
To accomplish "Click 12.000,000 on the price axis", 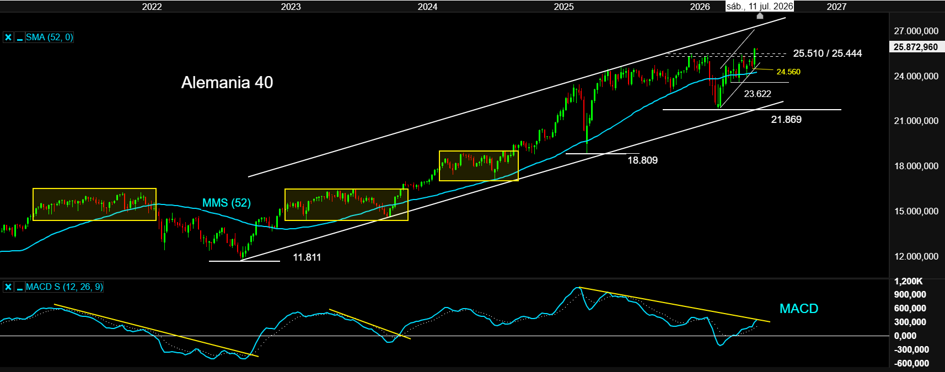I will tap(916, 257).
